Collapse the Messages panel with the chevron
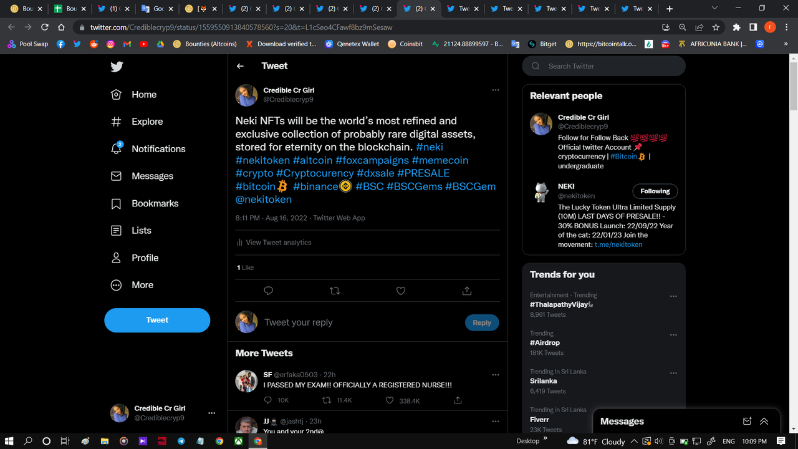The image size is (798, 449). click(x=764, y=421)
